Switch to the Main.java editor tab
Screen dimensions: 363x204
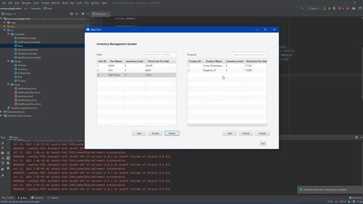point(101,14)
